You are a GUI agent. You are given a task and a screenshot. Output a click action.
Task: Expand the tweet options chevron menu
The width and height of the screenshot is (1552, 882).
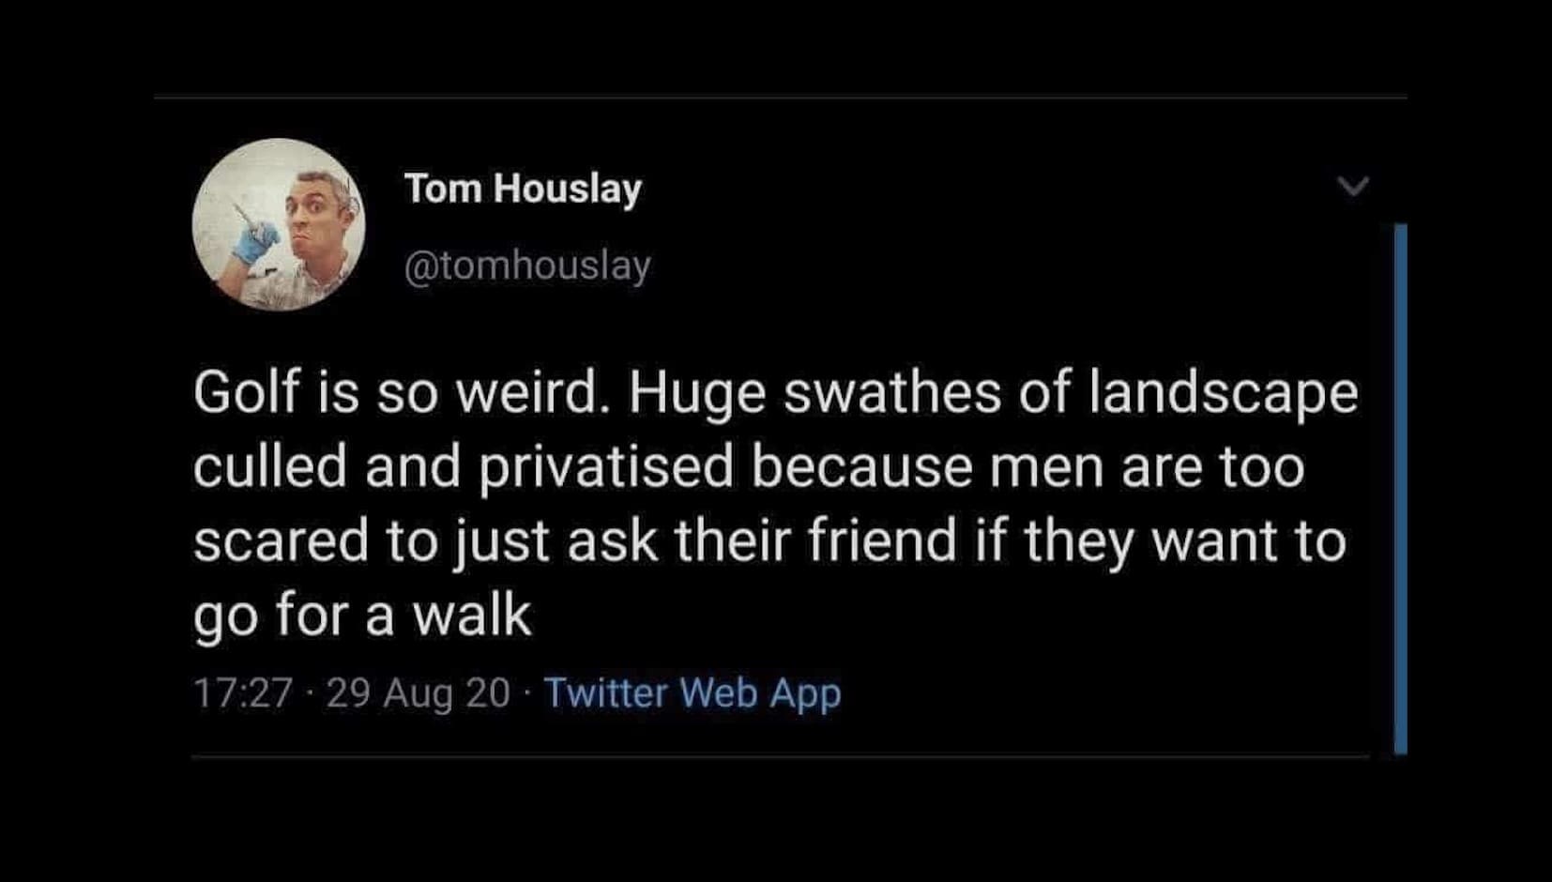pyautogui.click(x=1353, y=186)
